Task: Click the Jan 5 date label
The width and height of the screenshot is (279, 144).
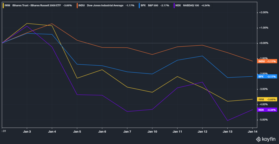Action: [77, 131]
